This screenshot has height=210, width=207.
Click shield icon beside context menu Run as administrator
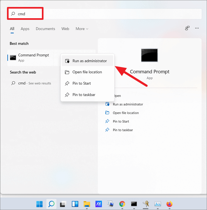(x=67, y=61)
